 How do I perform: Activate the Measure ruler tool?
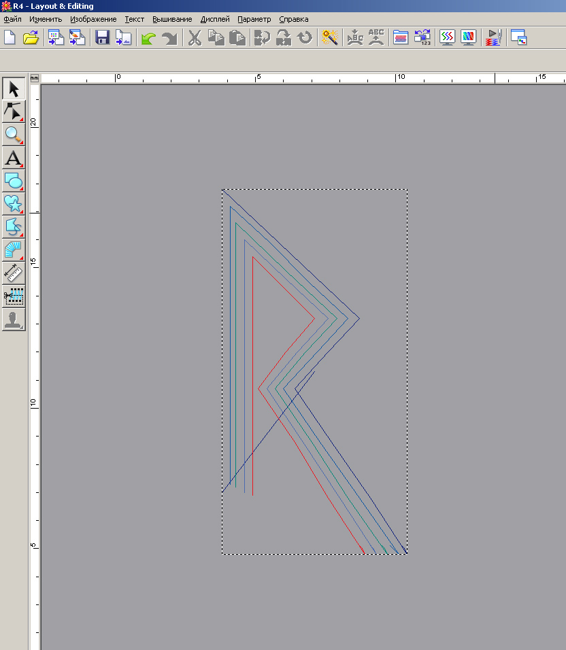click(x=14, y=273)
